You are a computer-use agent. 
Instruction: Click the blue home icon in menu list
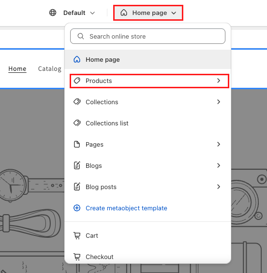(x=77, y=59)
